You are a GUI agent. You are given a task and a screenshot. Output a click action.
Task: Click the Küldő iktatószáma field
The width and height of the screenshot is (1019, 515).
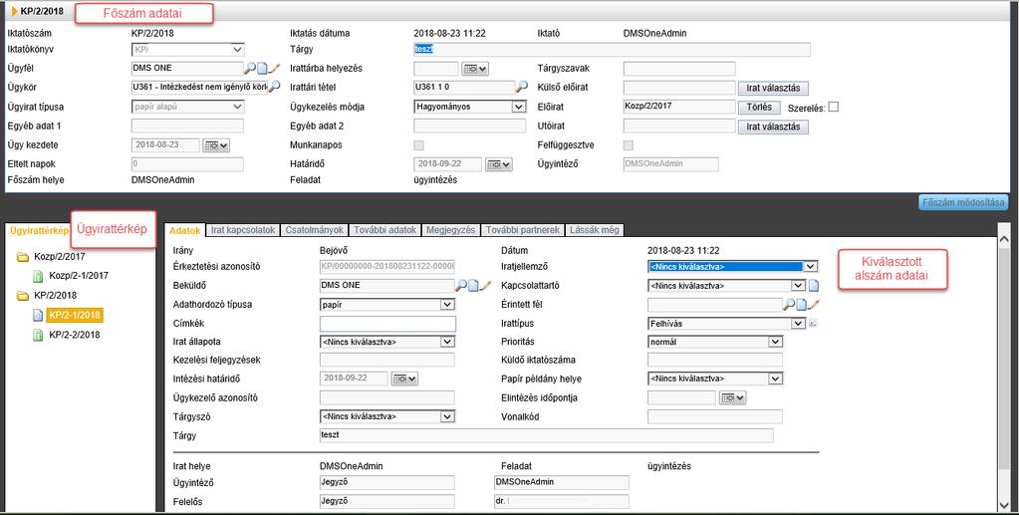tap(715, 361)
